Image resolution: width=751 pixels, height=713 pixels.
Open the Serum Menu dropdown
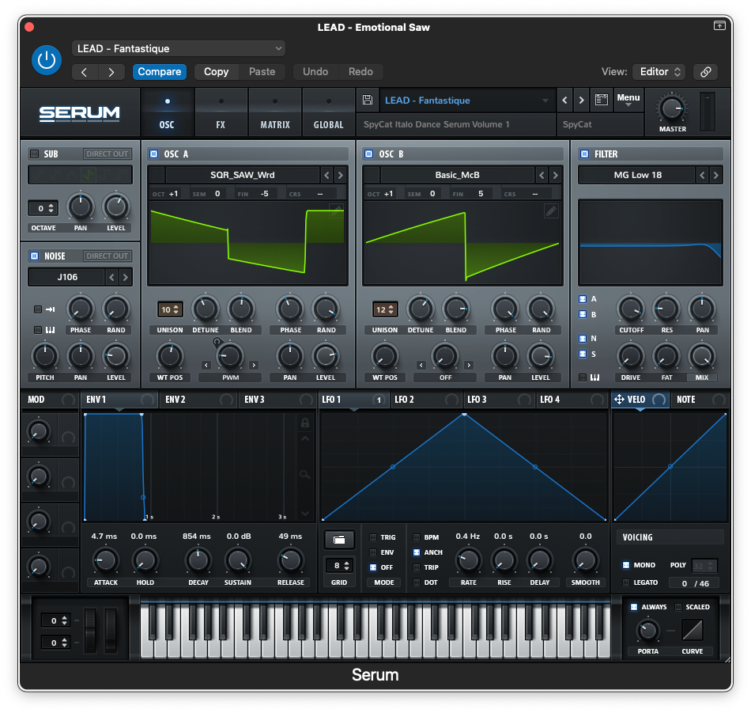pyautogui.click(x=628, y=100)
